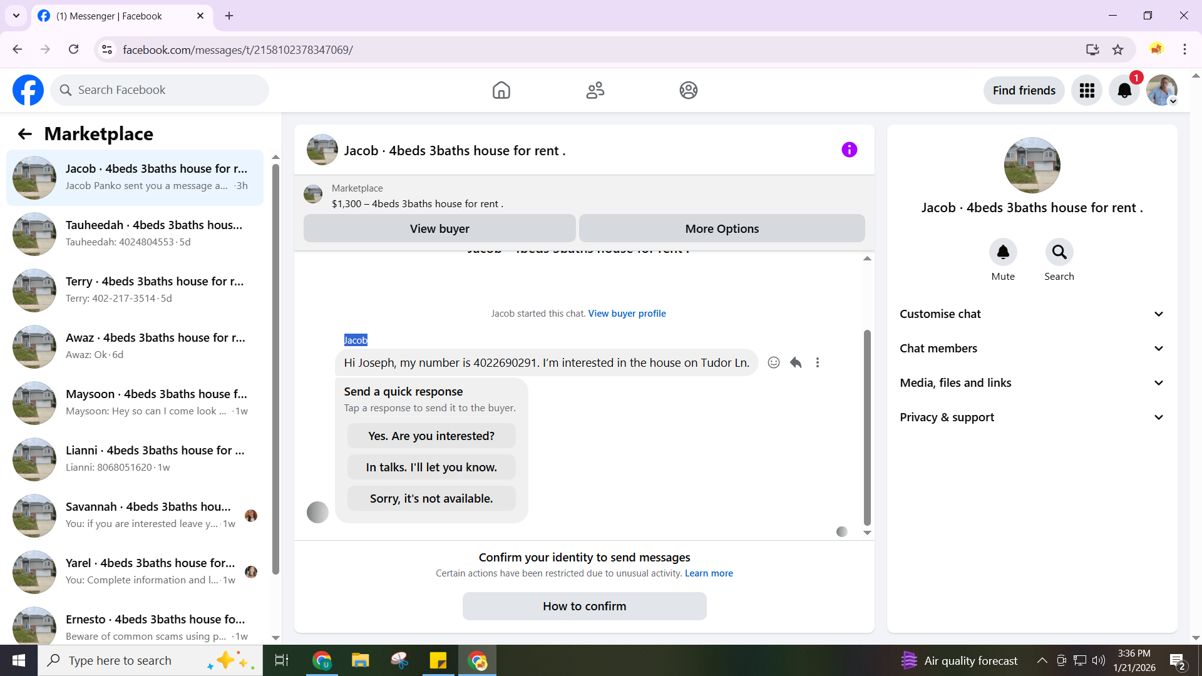Search within the conversation via magnifier icon

(x=1059, y=252)
